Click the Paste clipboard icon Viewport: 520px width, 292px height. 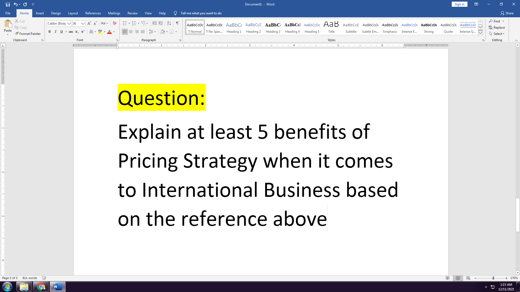pyautogui.click(x=8, y=24)
